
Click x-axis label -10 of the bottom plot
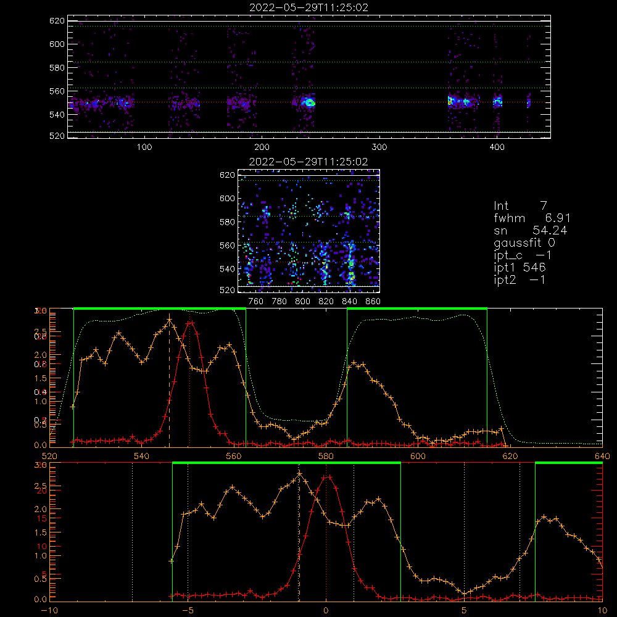click(49, 610)
